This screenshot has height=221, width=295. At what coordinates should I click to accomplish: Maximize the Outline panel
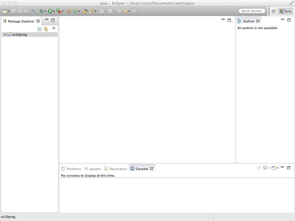coord(289,20)
